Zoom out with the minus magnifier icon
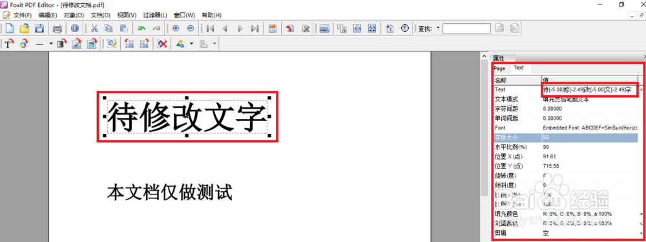The width and height of the screenshot is (646, 242). click(x=191, y=28)
